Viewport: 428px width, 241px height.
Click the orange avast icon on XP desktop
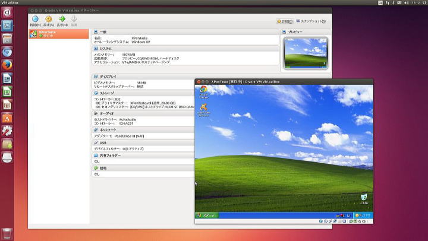click(x=204, y=110)
